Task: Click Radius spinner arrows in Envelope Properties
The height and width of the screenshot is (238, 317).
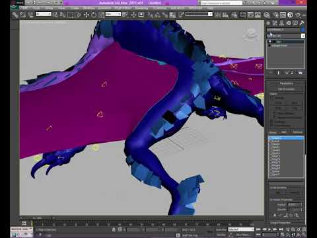Action: click(302, 204)
